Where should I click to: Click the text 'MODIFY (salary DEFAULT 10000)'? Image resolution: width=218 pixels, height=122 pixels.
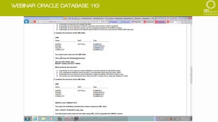[x=68, y=64]
